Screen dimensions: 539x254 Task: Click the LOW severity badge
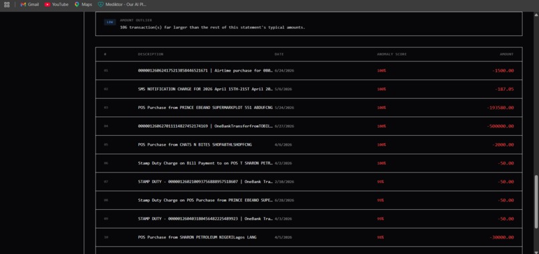pyautogui.click(x=110, y=22)
